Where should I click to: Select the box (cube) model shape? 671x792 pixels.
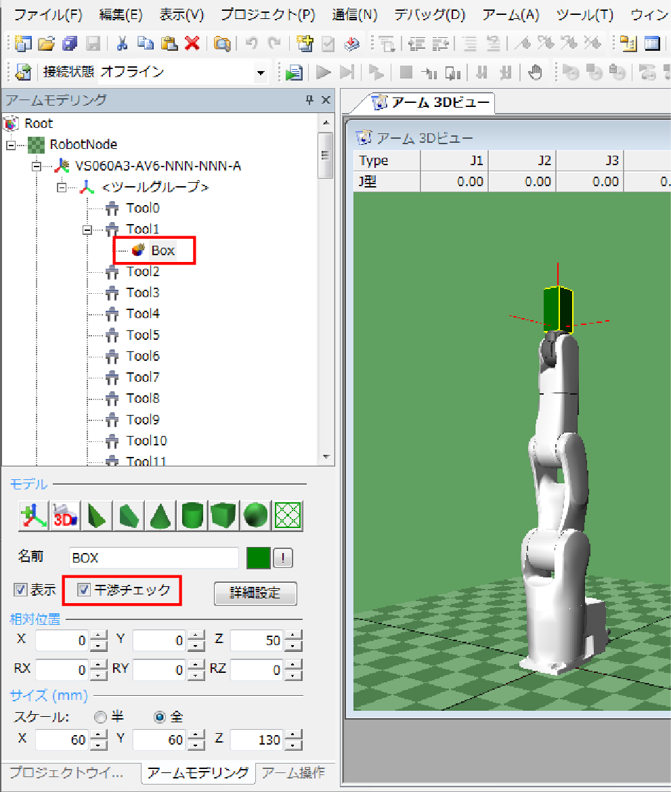tap(225, 516)
